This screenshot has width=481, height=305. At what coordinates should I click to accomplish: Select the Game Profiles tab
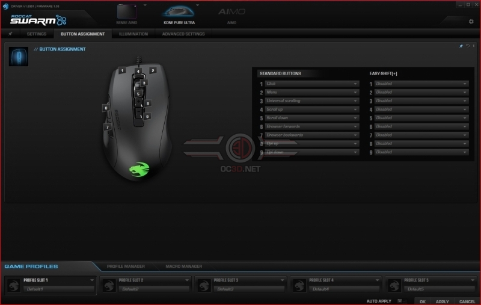click(31, 266)
